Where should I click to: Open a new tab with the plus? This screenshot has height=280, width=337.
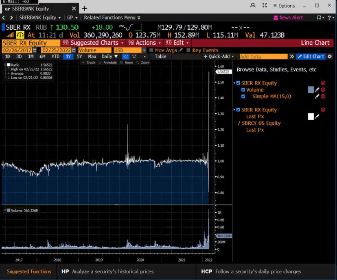click(x=85, y=9)
